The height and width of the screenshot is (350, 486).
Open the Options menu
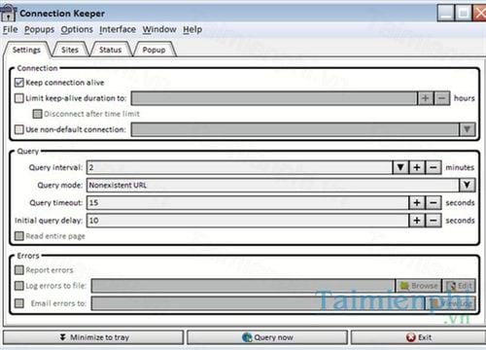(x=77, y=29)
